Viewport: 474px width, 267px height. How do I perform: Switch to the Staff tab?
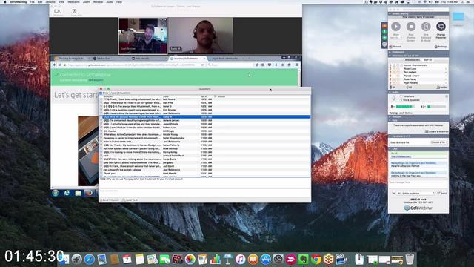point(427,60)
